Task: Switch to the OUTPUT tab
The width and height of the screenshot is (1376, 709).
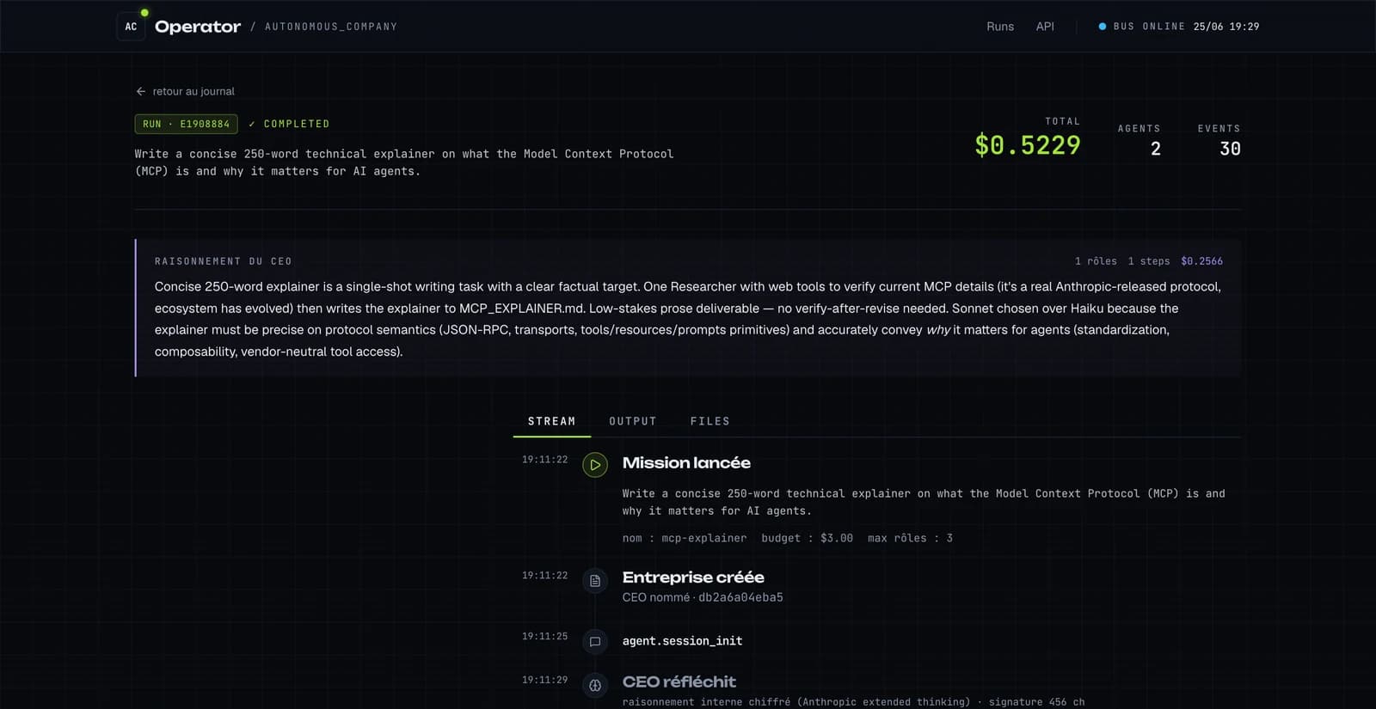Action: coord(633,421)
